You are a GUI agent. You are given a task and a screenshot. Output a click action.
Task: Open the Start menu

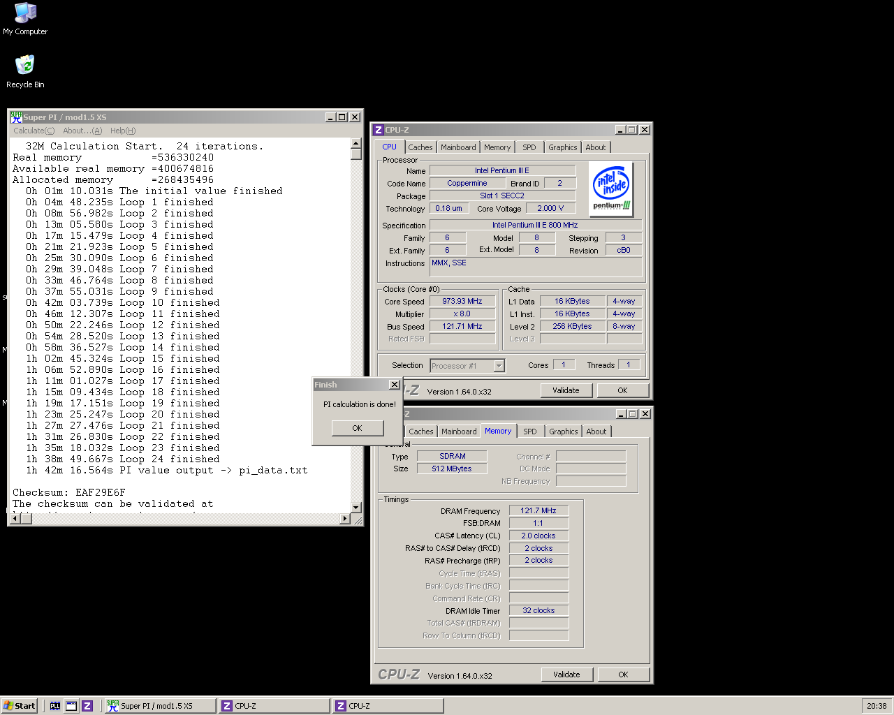click(20, 706)
